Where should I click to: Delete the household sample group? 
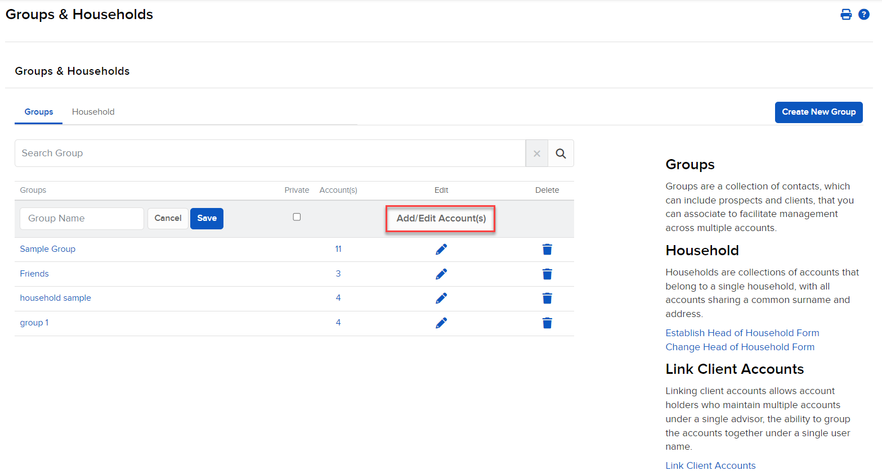point(547,298)
